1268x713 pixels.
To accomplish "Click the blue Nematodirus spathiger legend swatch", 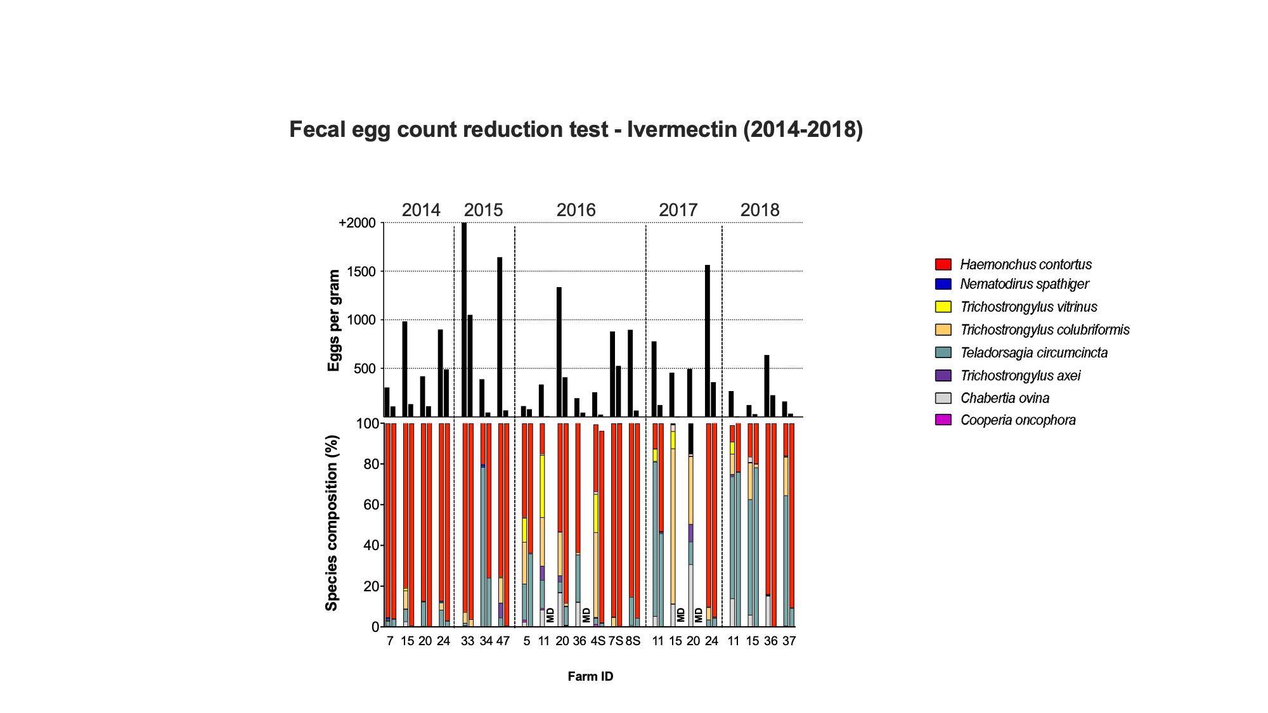I will 943,284.
